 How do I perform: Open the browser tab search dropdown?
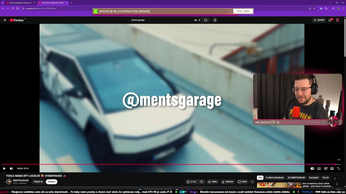(x=2, y=3)
